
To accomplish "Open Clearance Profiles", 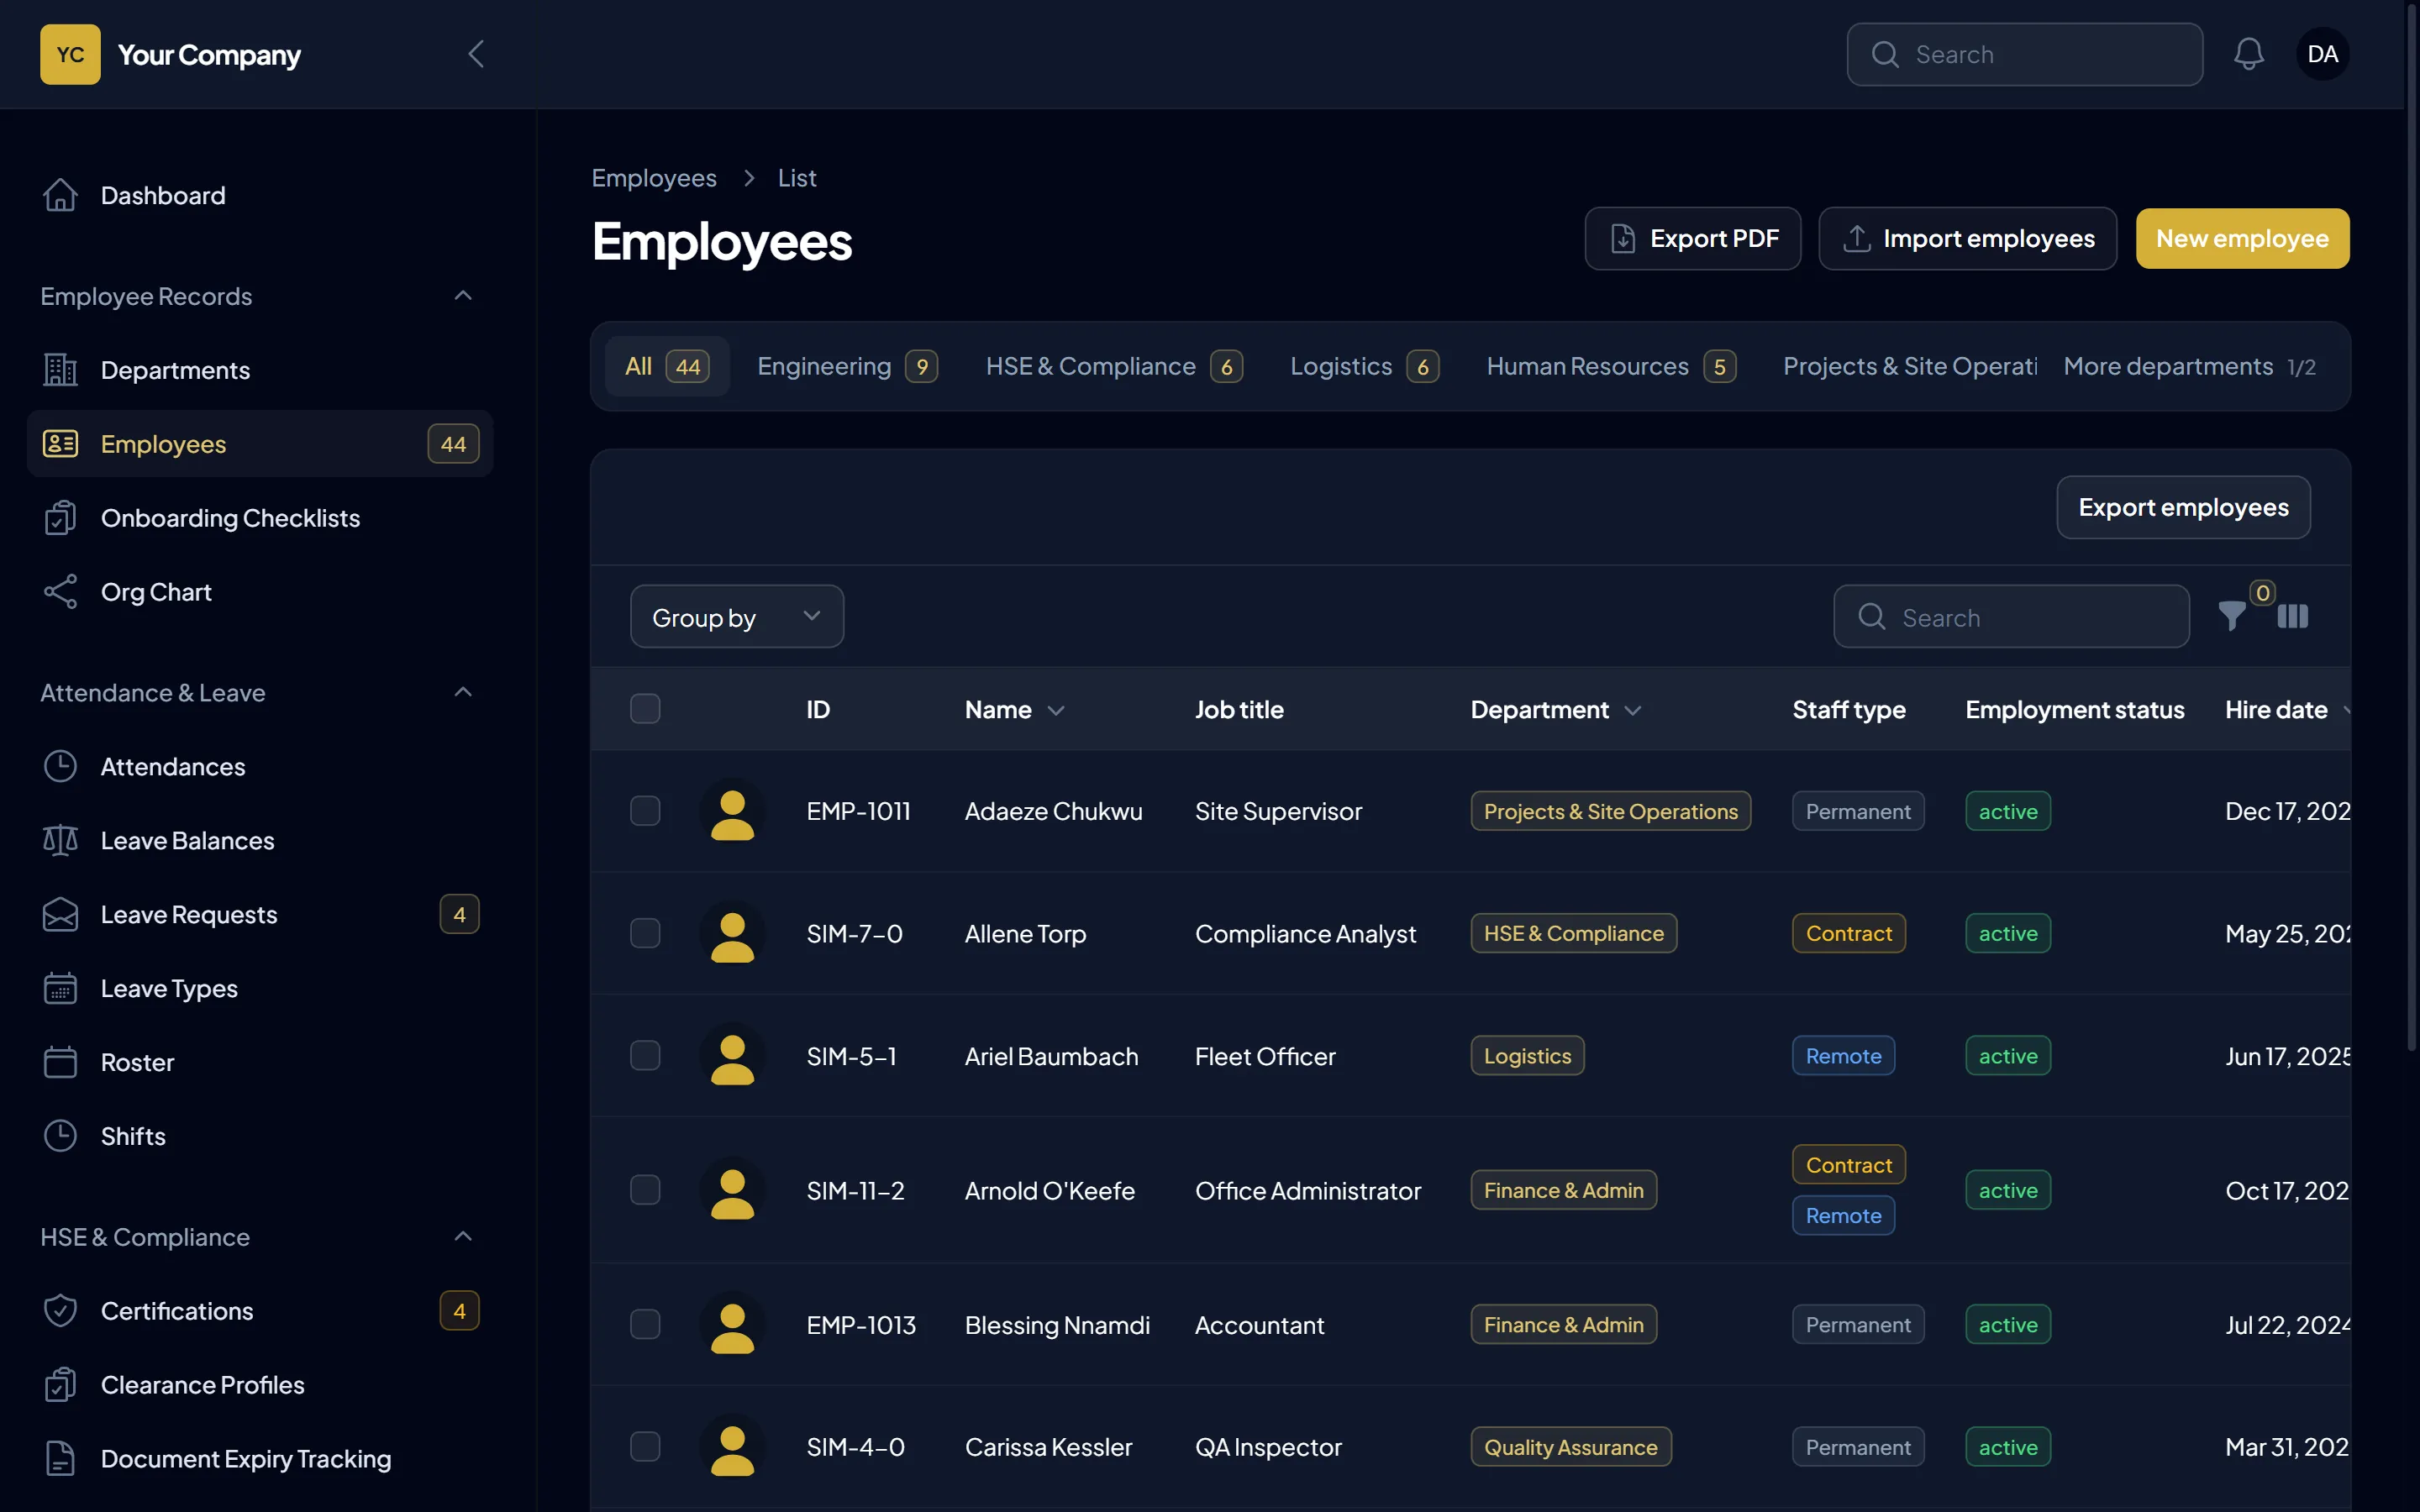I will 260,1384.
